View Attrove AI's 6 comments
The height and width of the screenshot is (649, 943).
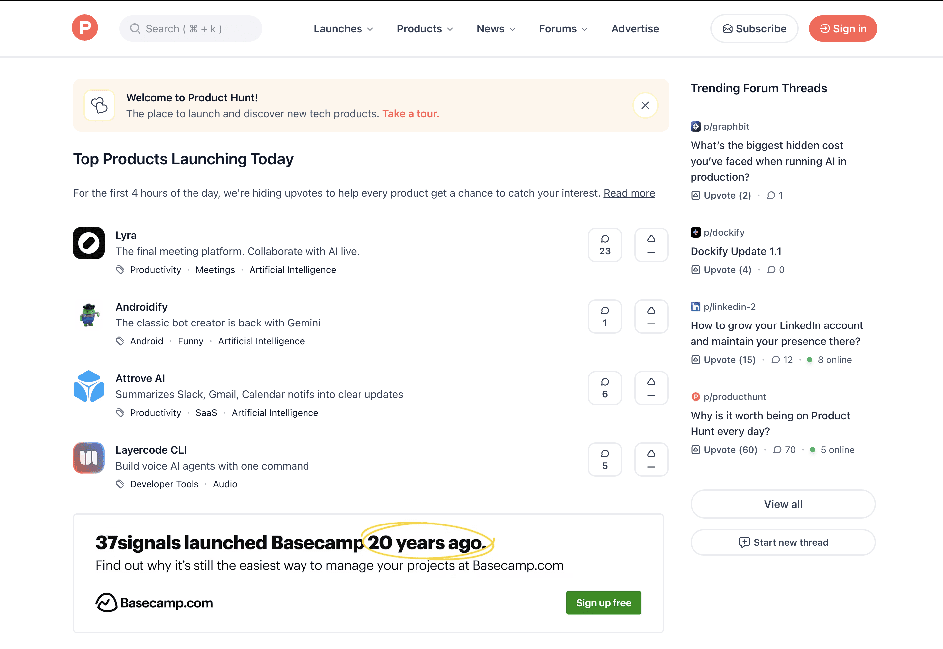[x=604, y=388]
